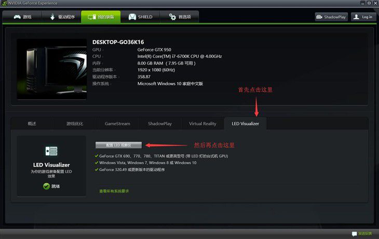
Task: Open the 驱动程序 (Drivers) tab
Action: click(61, 17)
